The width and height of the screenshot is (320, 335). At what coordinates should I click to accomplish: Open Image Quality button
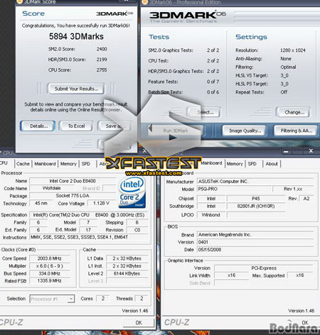click(244, 131)
